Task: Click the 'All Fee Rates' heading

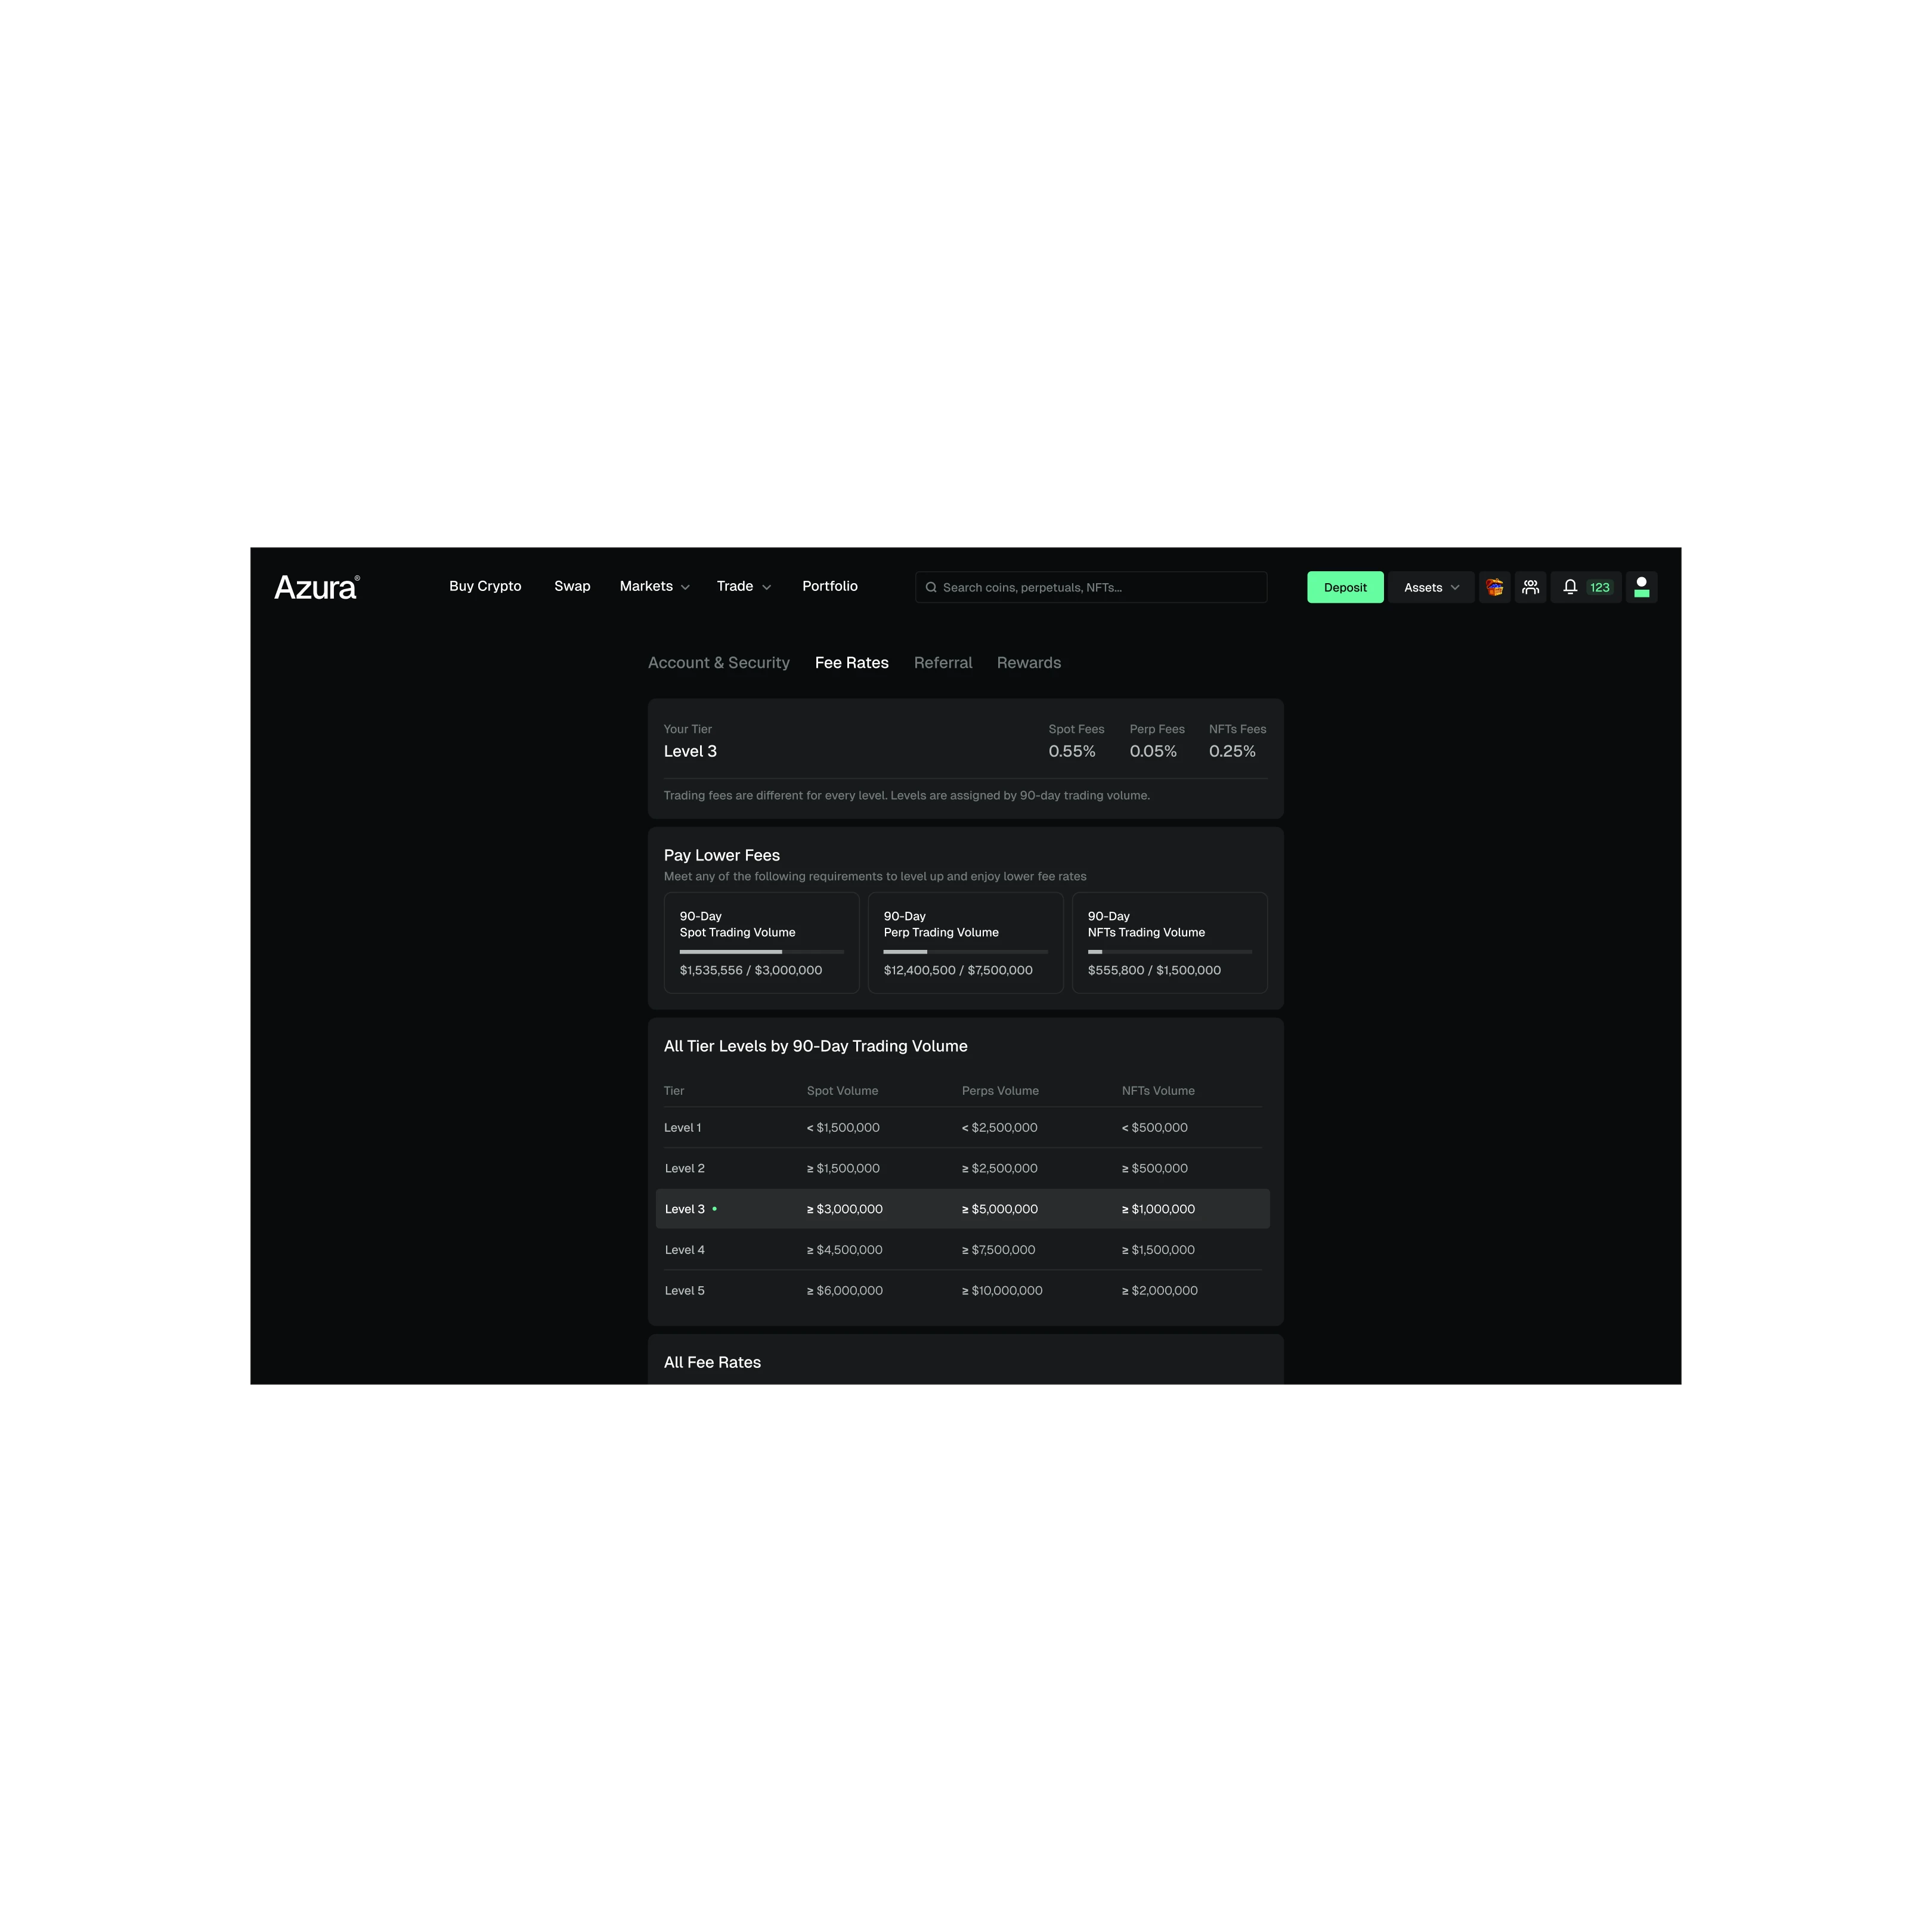Action: tap(712, 1362)
